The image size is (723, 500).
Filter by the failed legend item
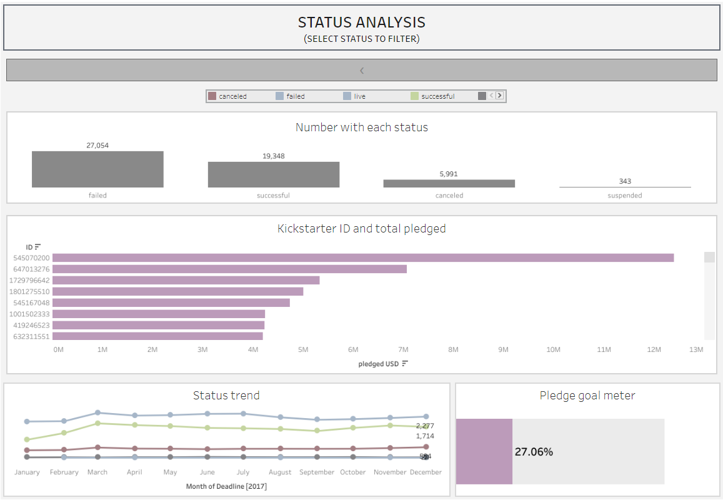295,96
